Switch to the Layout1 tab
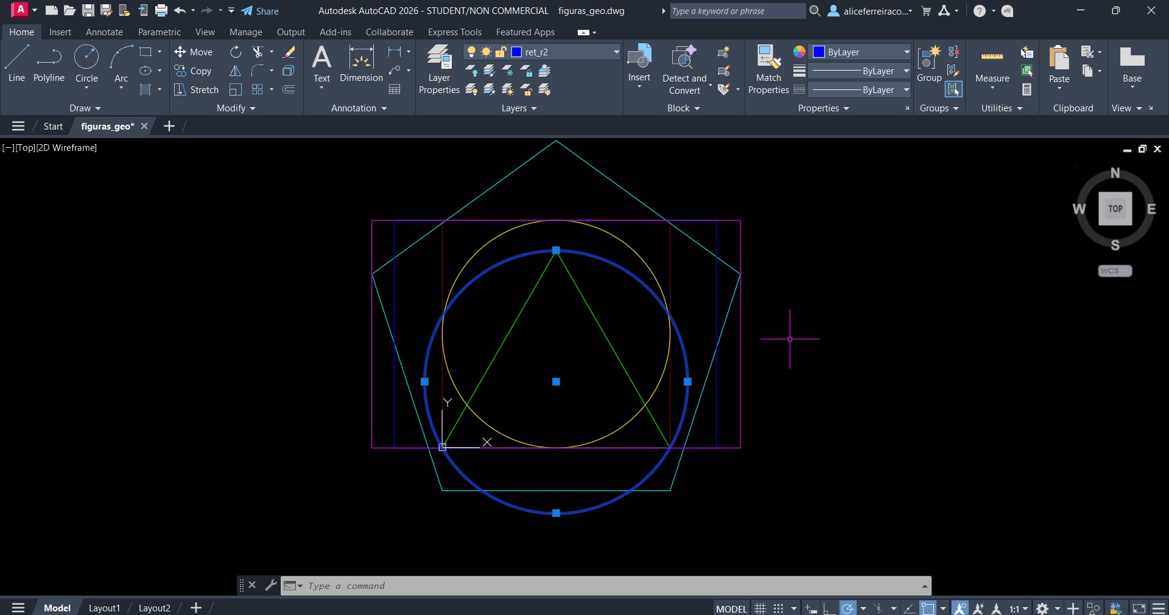Viewport: 1169px width, 615px height. coord(104,608)
